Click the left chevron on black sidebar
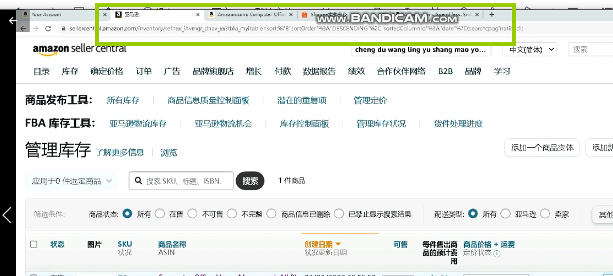 click(x=7, y=215)
